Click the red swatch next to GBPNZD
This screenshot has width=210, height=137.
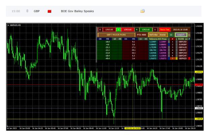189,59
